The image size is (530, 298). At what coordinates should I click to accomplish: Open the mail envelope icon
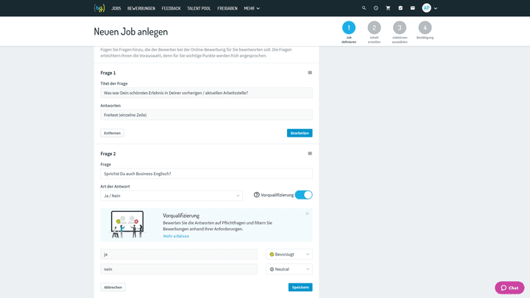pyautogui.click(x=413, y=8)
